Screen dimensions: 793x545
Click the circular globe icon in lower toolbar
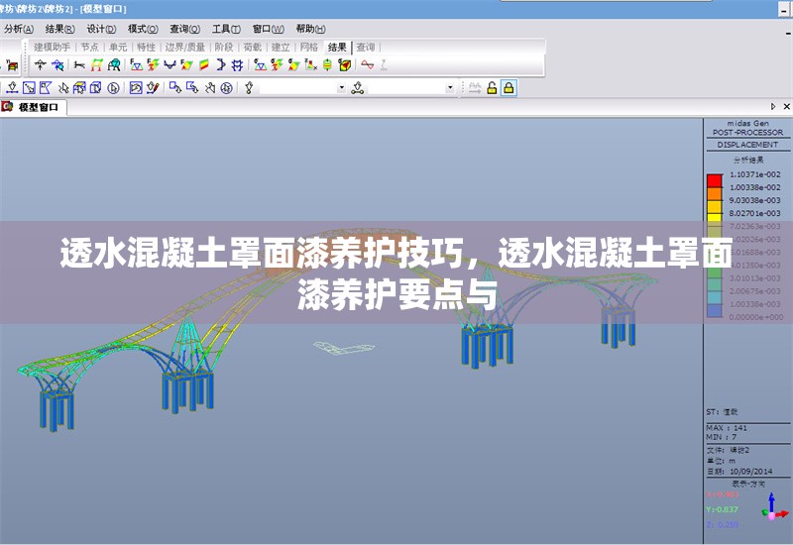pos(226,88)
